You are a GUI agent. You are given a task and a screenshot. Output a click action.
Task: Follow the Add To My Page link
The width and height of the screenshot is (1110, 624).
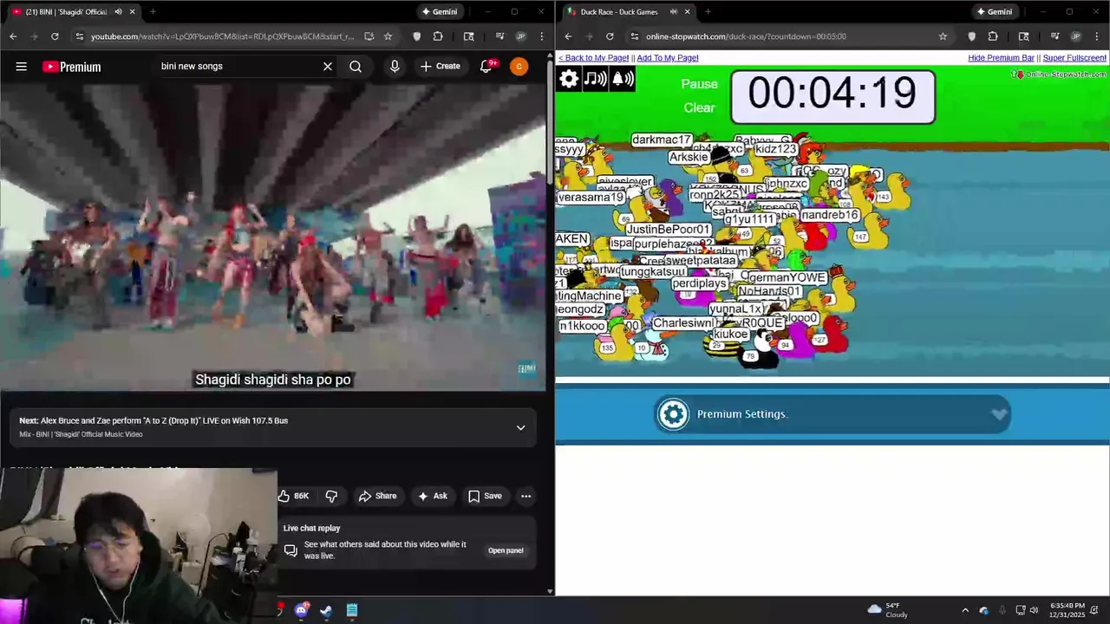pos(668,57)
